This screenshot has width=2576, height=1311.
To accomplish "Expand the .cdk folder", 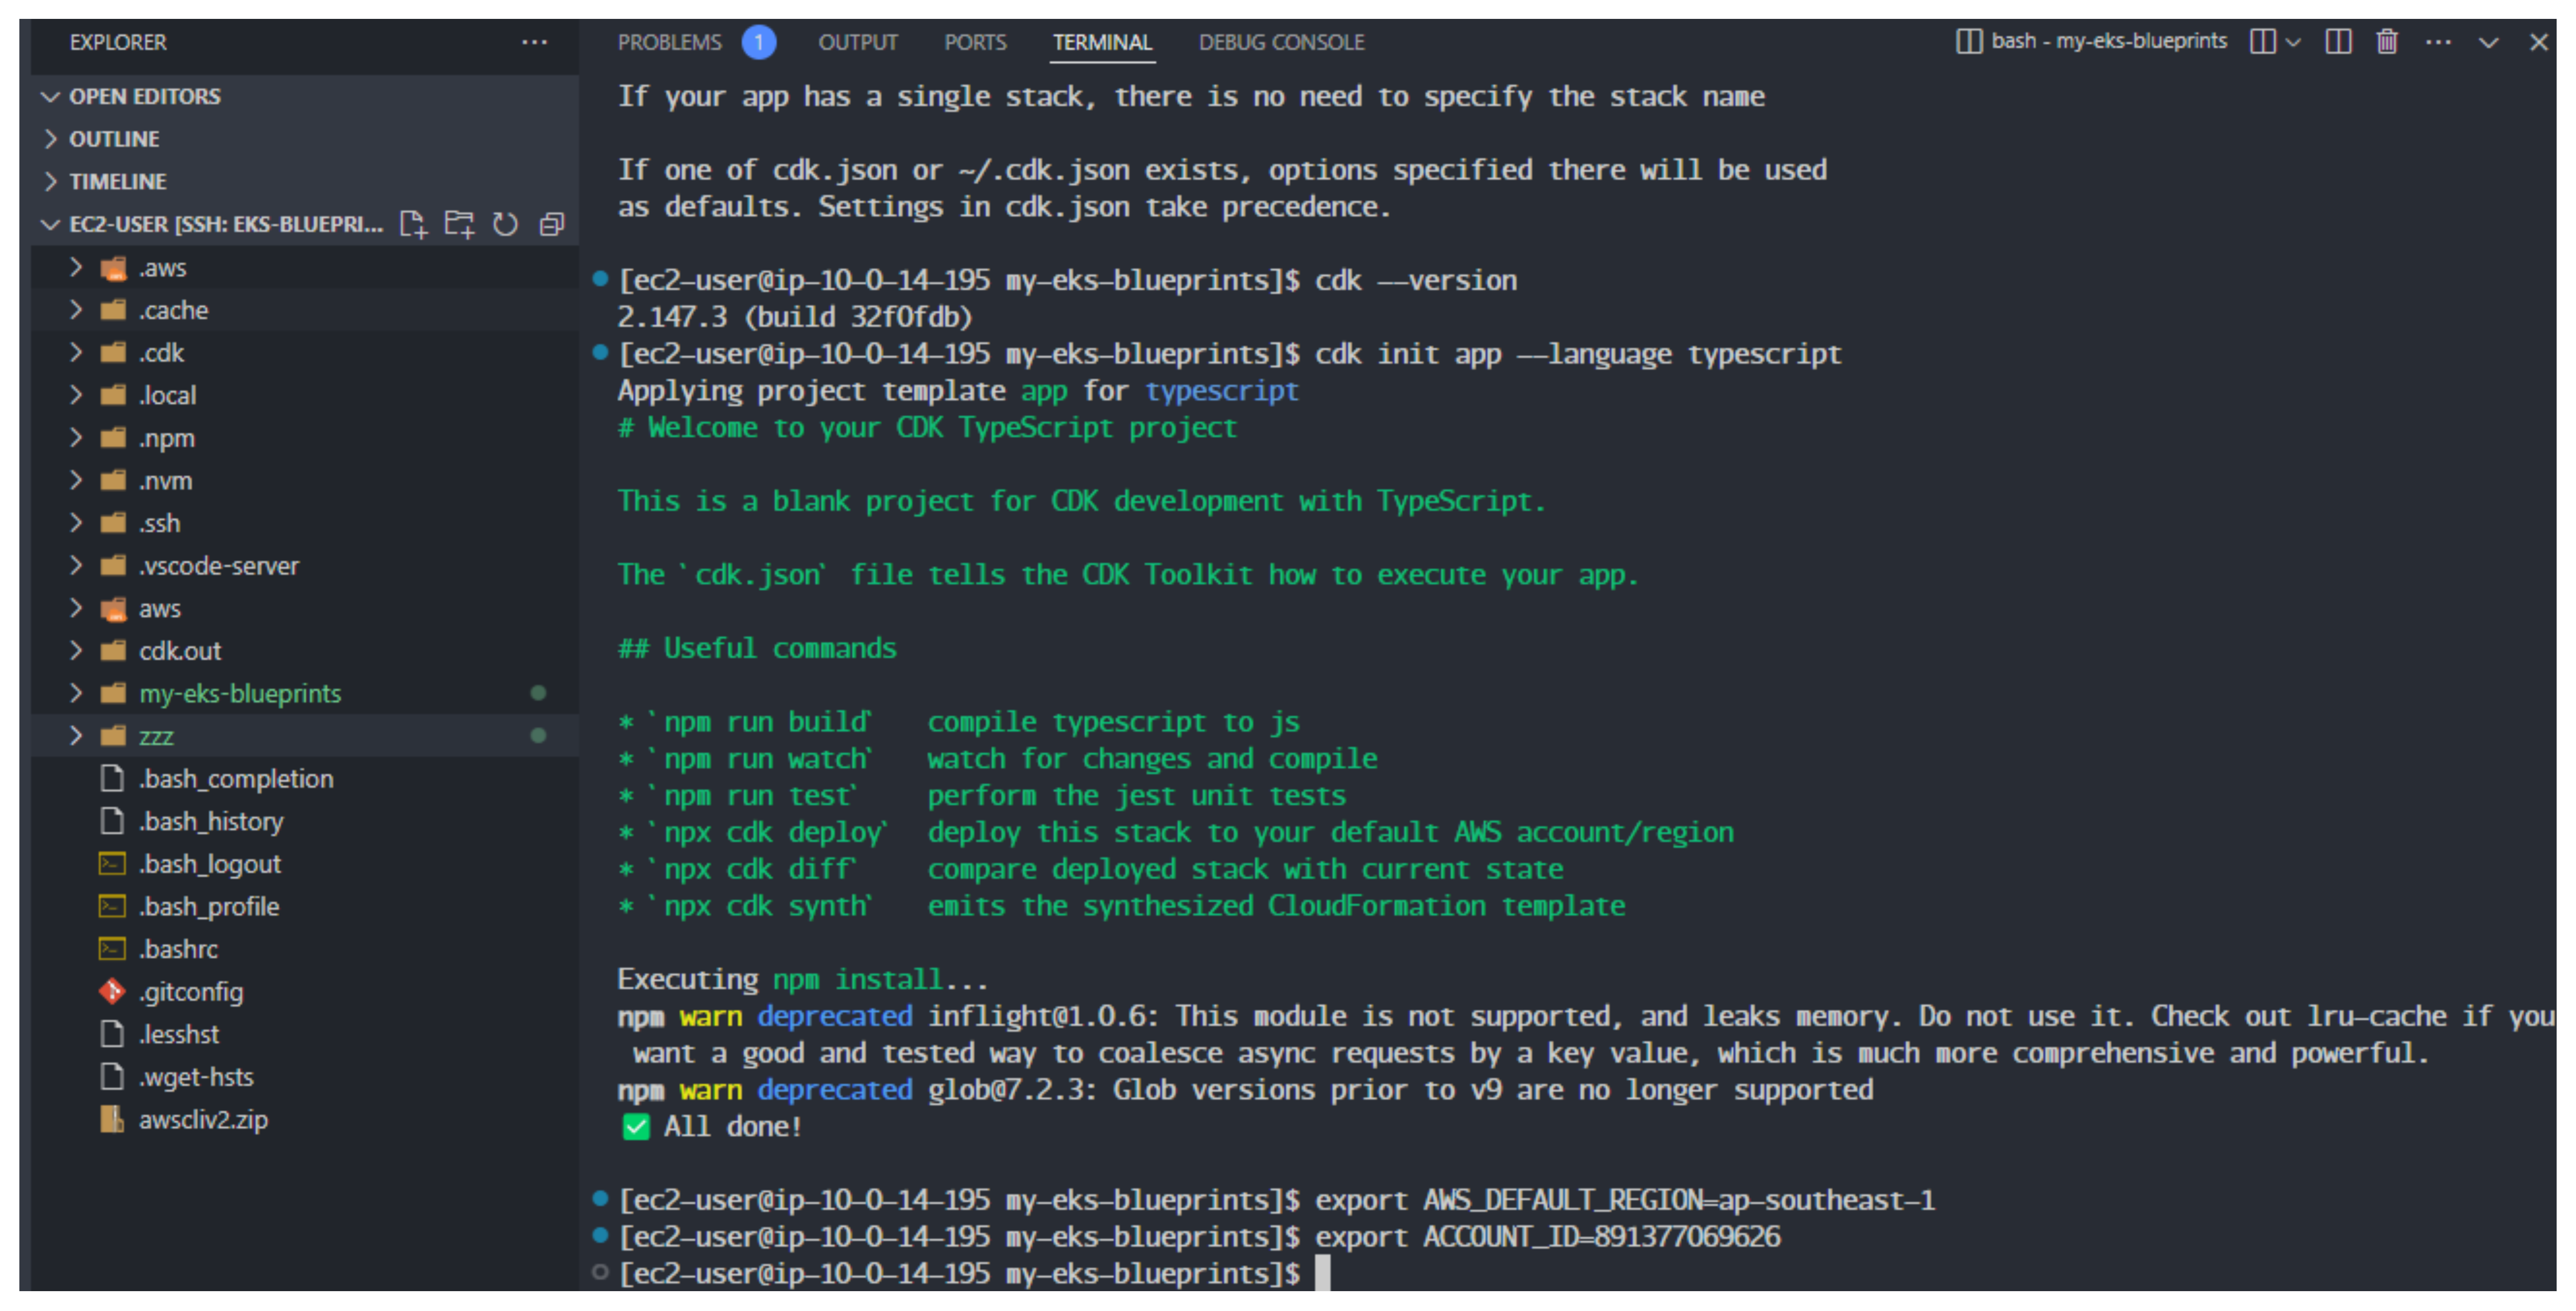I will pos(304,352).
